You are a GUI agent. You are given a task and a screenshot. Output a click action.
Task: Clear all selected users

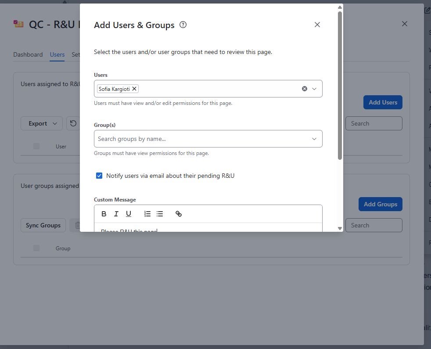click(305, 89)
